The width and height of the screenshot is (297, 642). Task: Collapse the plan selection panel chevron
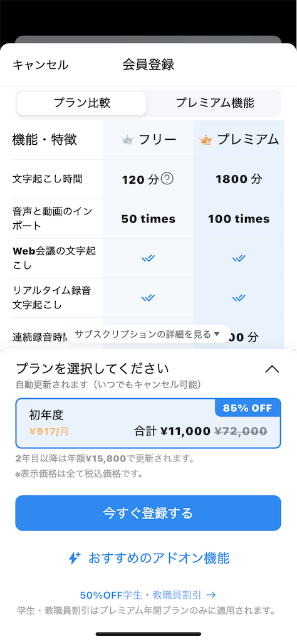pyautogui.click(x=272, y=369)
